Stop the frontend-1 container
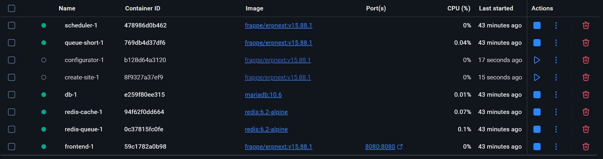 coord(537,147)
